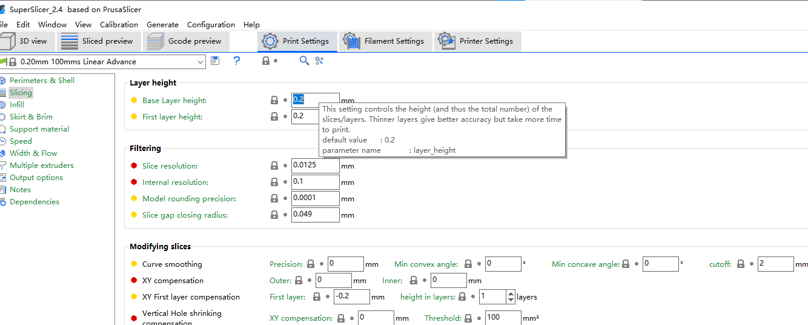Click the compare presets icon
Viewport: 808px width, 325px height.
pyautogui.click(x=320, y=61)
